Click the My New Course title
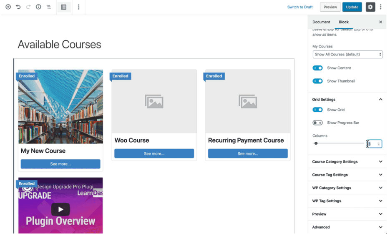 [43, 151]
